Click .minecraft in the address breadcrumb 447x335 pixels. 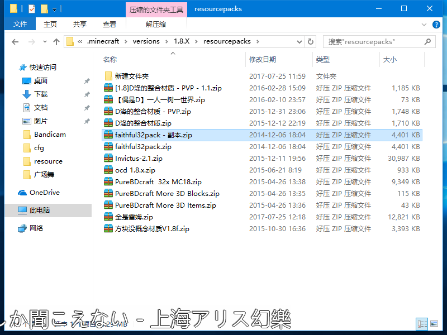point(103,41)
